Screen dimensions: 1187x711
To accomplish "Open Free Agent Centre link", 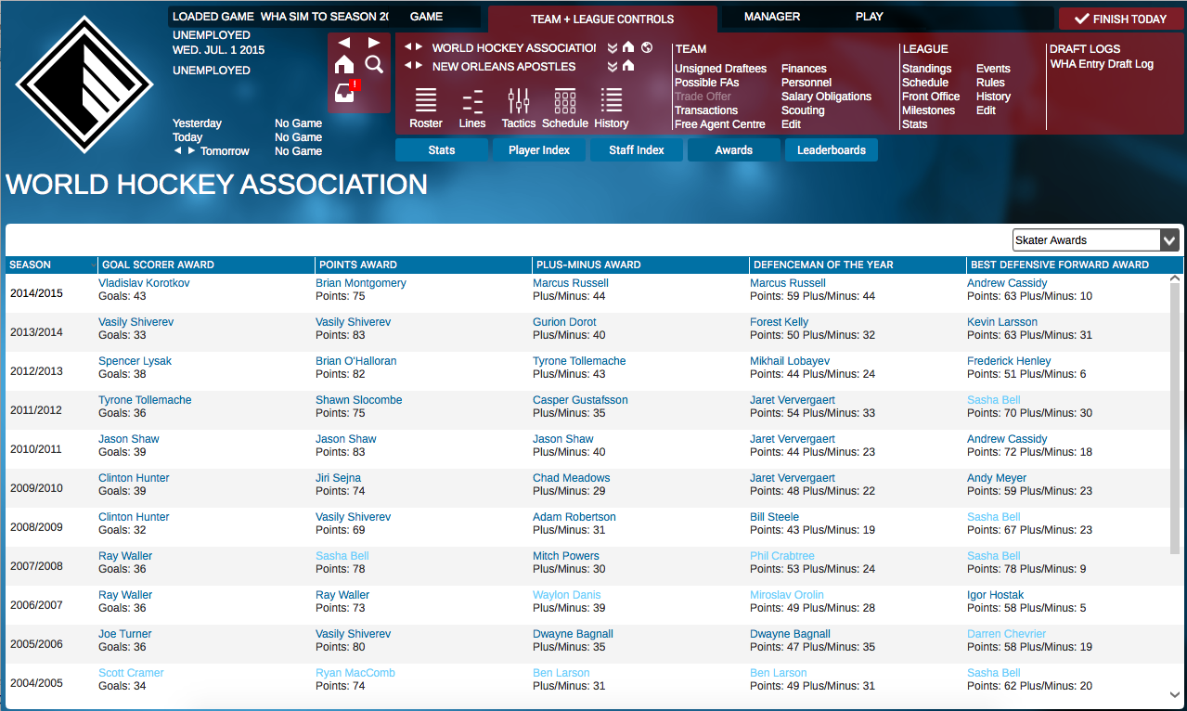I will pos(720,124).
